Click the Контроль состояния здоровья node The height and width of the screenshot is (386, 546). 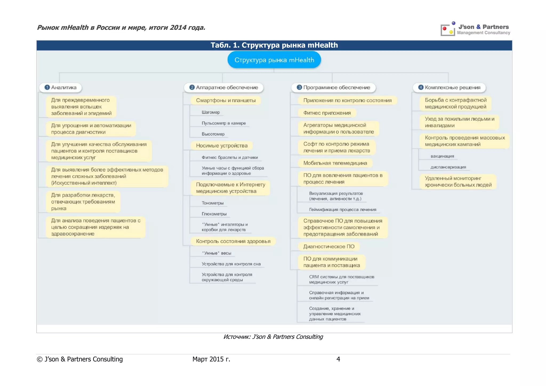point(233,241)
